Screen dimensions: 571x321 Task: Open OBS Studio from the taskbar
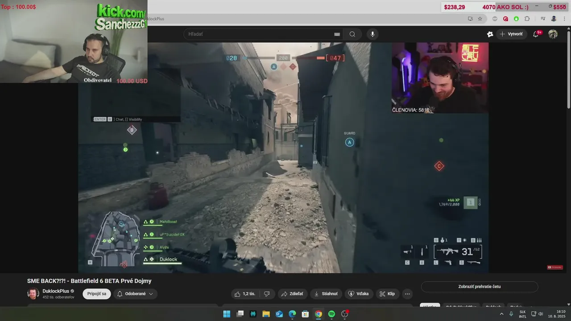click(x=344, y=314)
